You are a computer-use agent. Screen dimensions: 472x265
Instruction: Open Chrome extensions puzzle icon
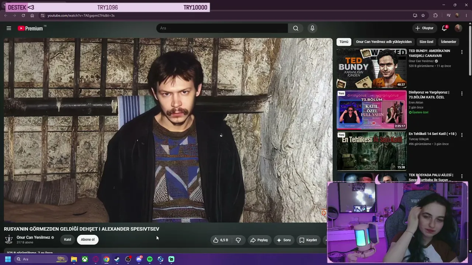pyautogui.click(x=435, y=15)
